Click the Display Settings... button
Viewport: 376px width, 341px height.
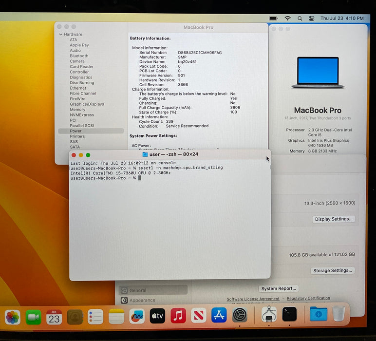click(334, 219)
